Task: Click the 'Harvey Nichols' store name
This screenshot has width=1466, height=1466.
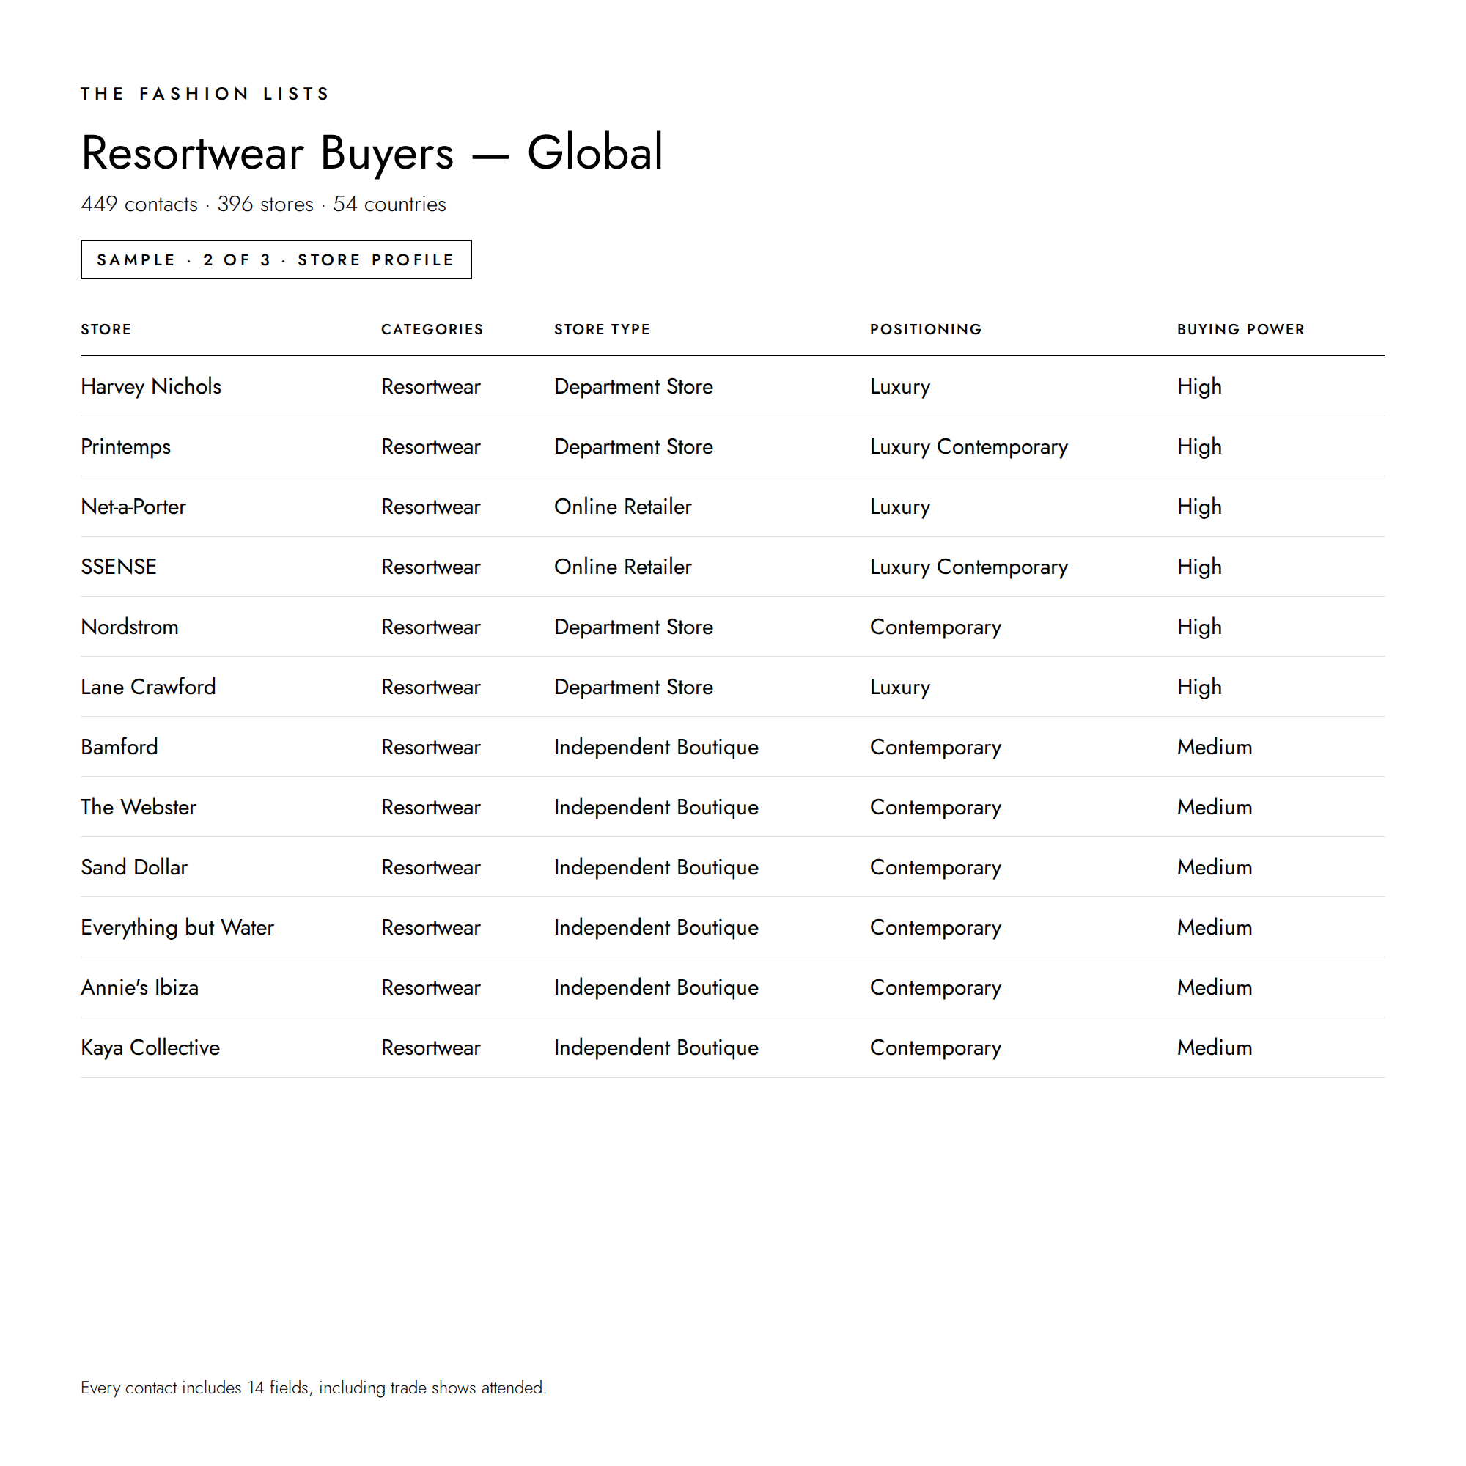Action: (151, 386)
